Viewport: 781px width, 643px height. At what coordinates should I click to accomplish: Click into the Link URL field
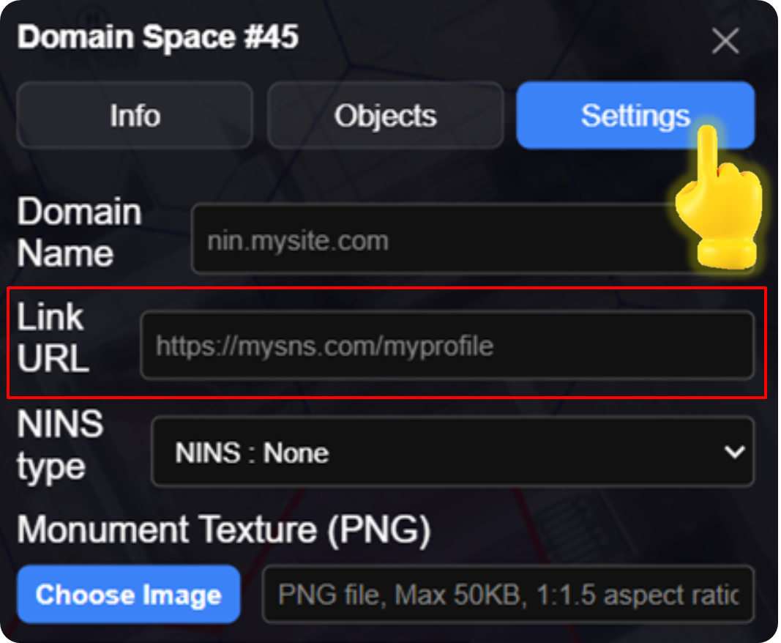446,345
